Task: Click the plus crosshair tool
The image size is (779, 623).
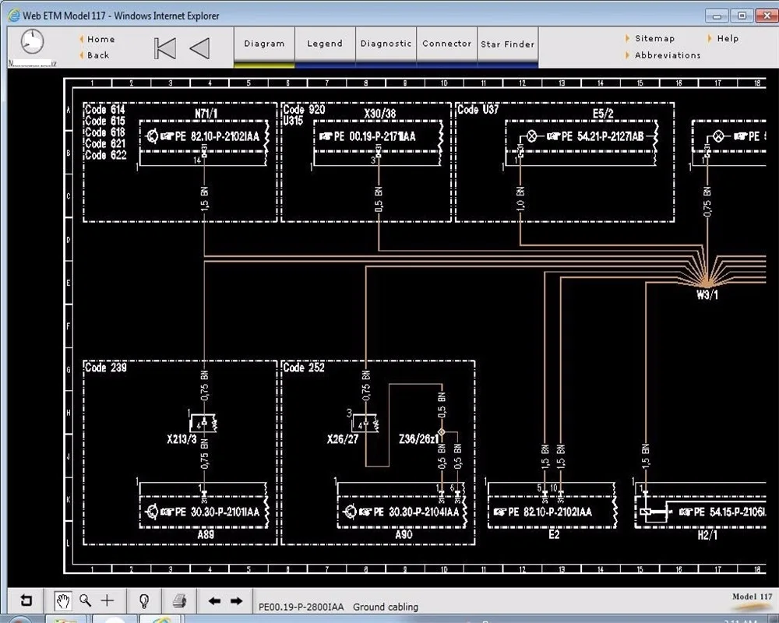Action: click(x=108, y=600)
